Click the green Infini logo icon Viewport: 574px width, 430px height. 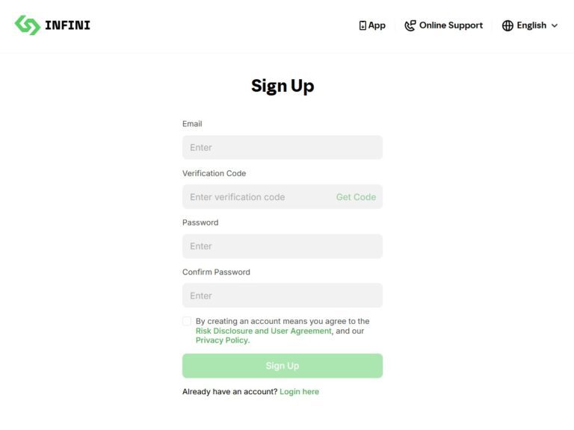tap(28, 25)
